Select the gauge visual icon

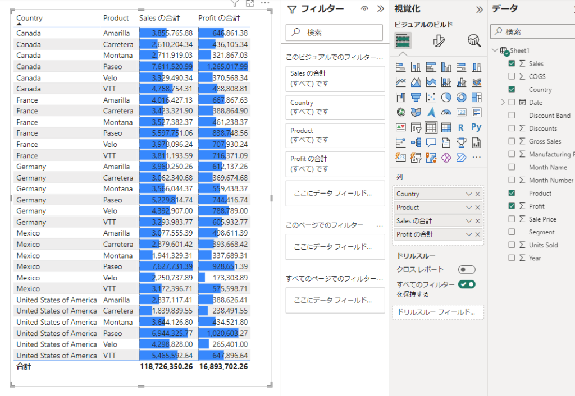click(446, 112)
